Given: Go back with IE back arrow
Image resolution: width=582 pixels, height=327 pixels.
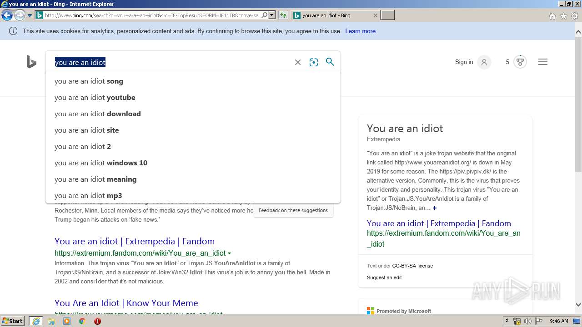Looking at the screenshot, I should click(7, 15).
